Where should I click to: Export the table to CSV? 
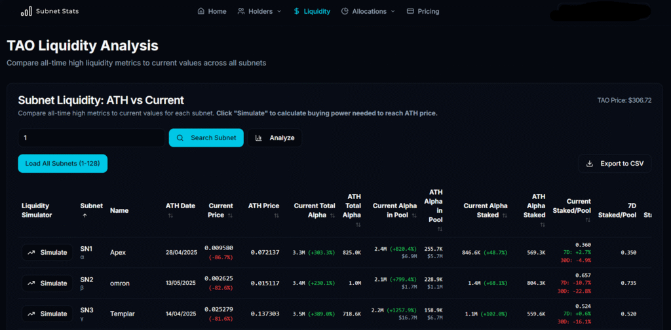click(615, 164)
